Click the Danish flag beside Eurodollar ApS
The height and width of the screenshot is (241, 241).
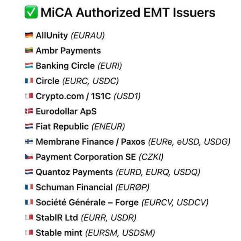29,111
